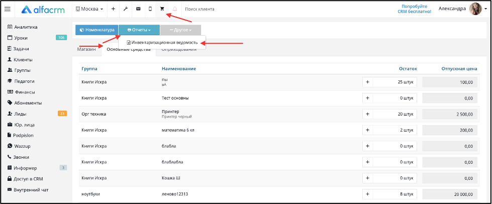
Task: Open the mobile phone icon
Action: point(150,9)
